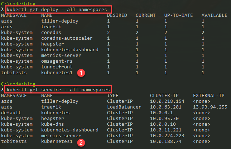Select cluster IP 10.0.218.154
The width and height of the screenshot is (231, 149).
click(167, 101)
